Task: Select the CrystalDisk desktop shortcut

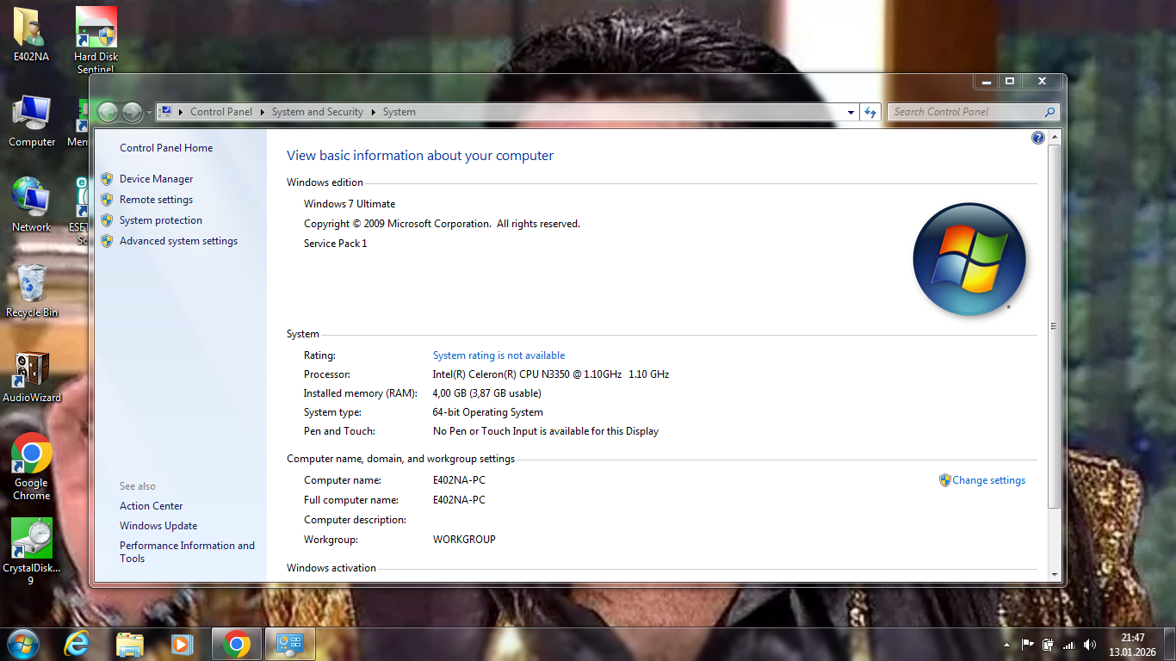Action: pos(32,552)
